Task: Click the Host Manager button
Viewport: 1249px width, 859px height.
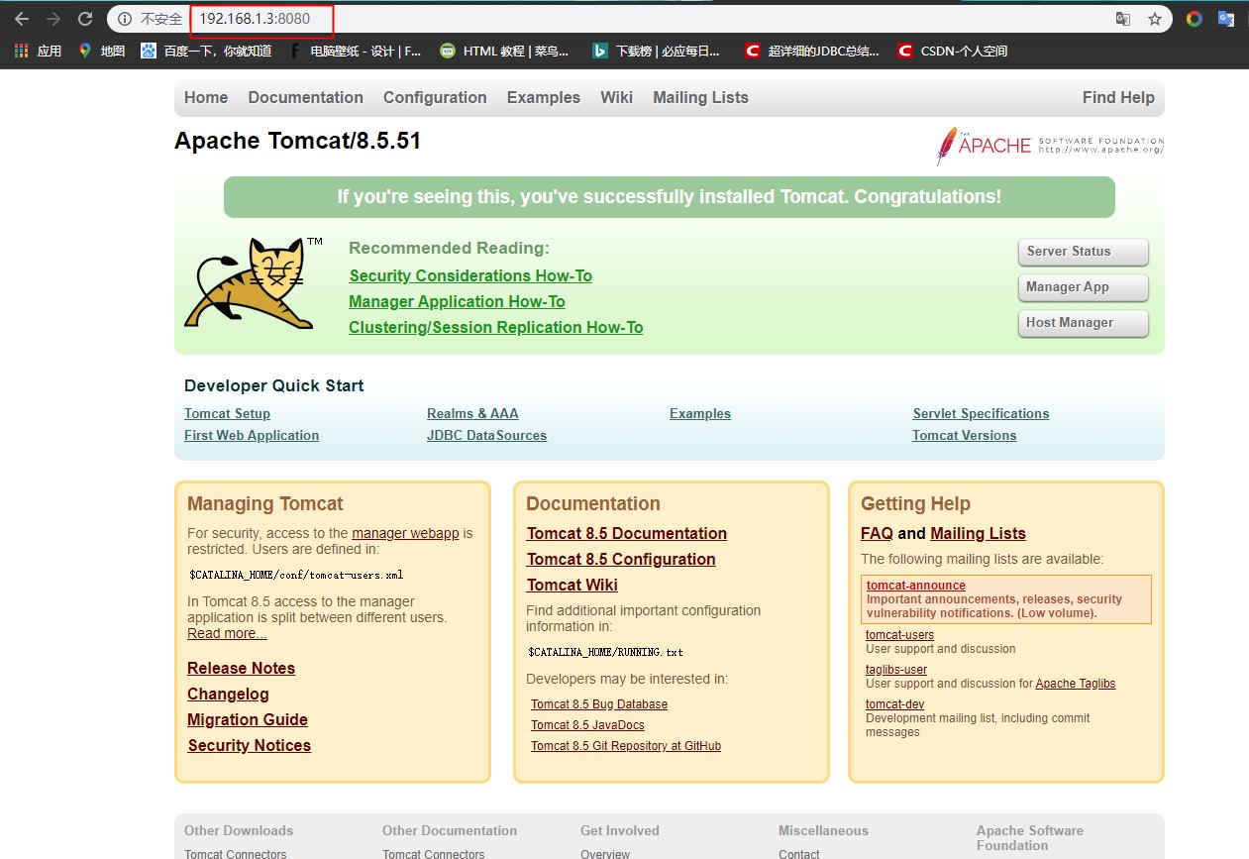Action: point(1083,323)
